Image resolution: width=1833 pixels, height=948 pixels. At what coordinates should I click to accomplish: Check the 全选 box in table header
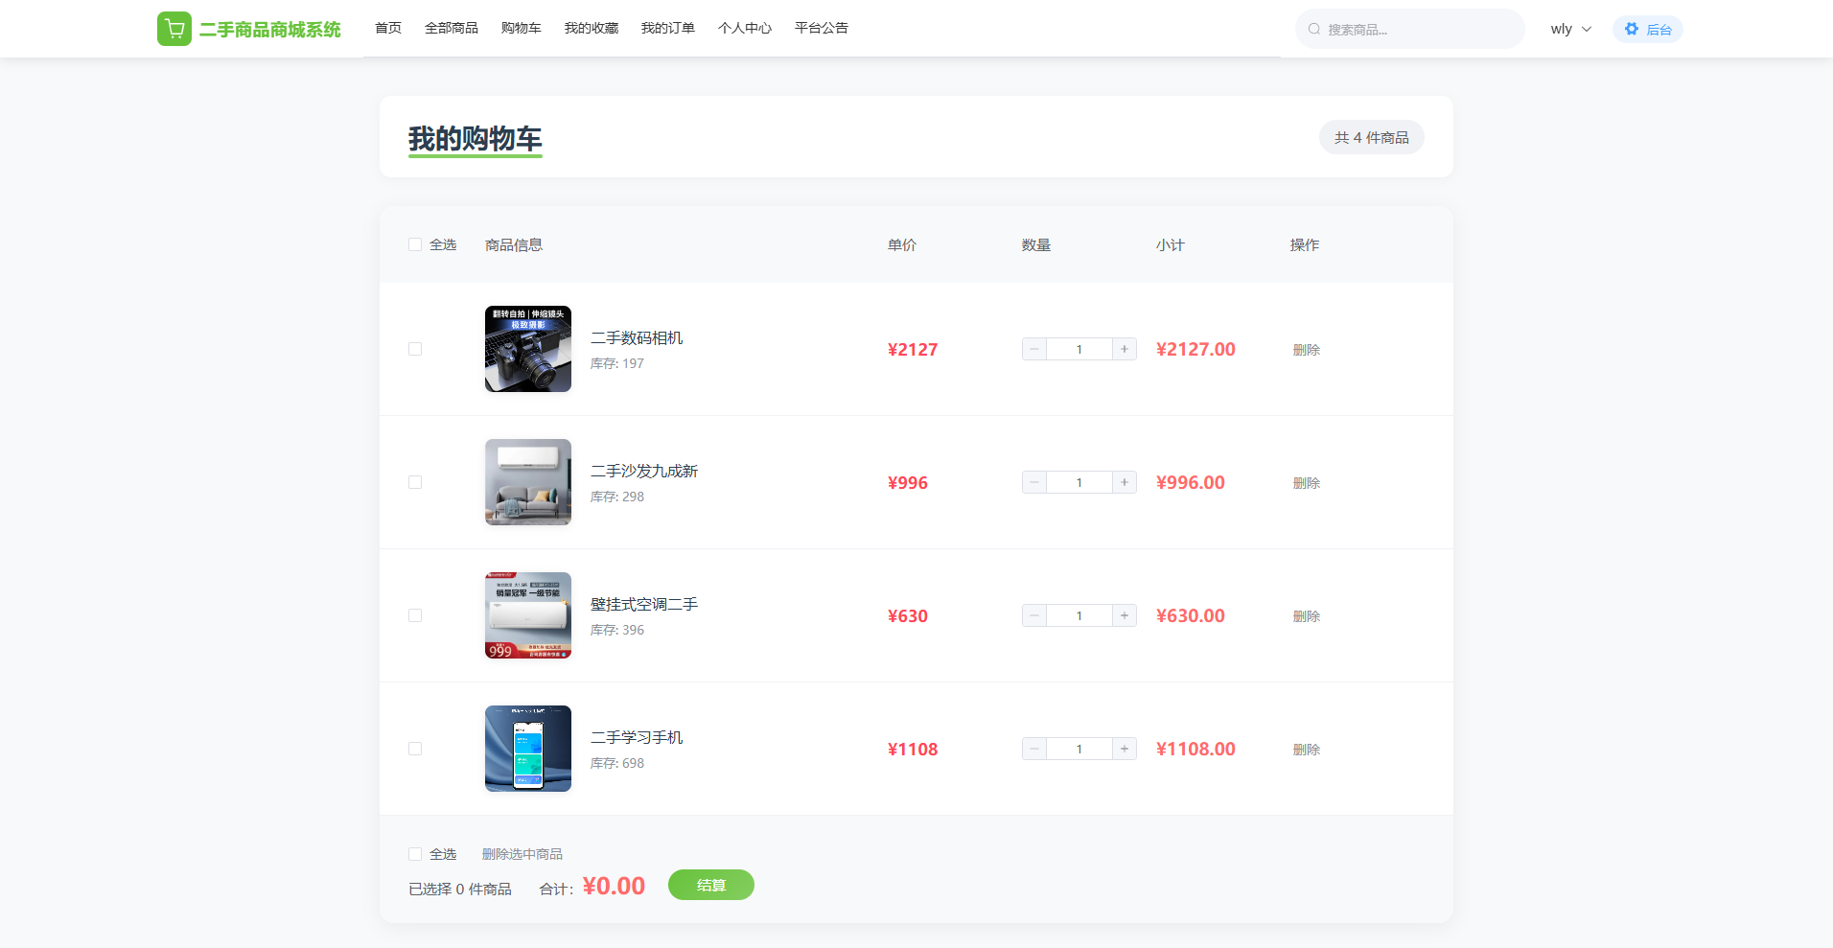pos(415,244)
